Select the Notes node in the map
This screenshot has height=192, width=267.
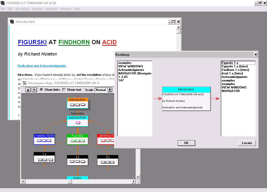coord(78,178)
